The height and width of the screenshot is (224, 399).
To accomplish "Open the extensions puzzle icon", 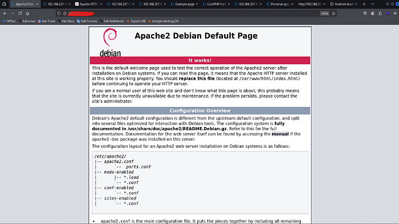I will coord(380,14).
